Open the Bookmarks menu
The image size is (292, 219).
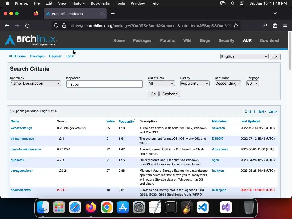[100, 3]
